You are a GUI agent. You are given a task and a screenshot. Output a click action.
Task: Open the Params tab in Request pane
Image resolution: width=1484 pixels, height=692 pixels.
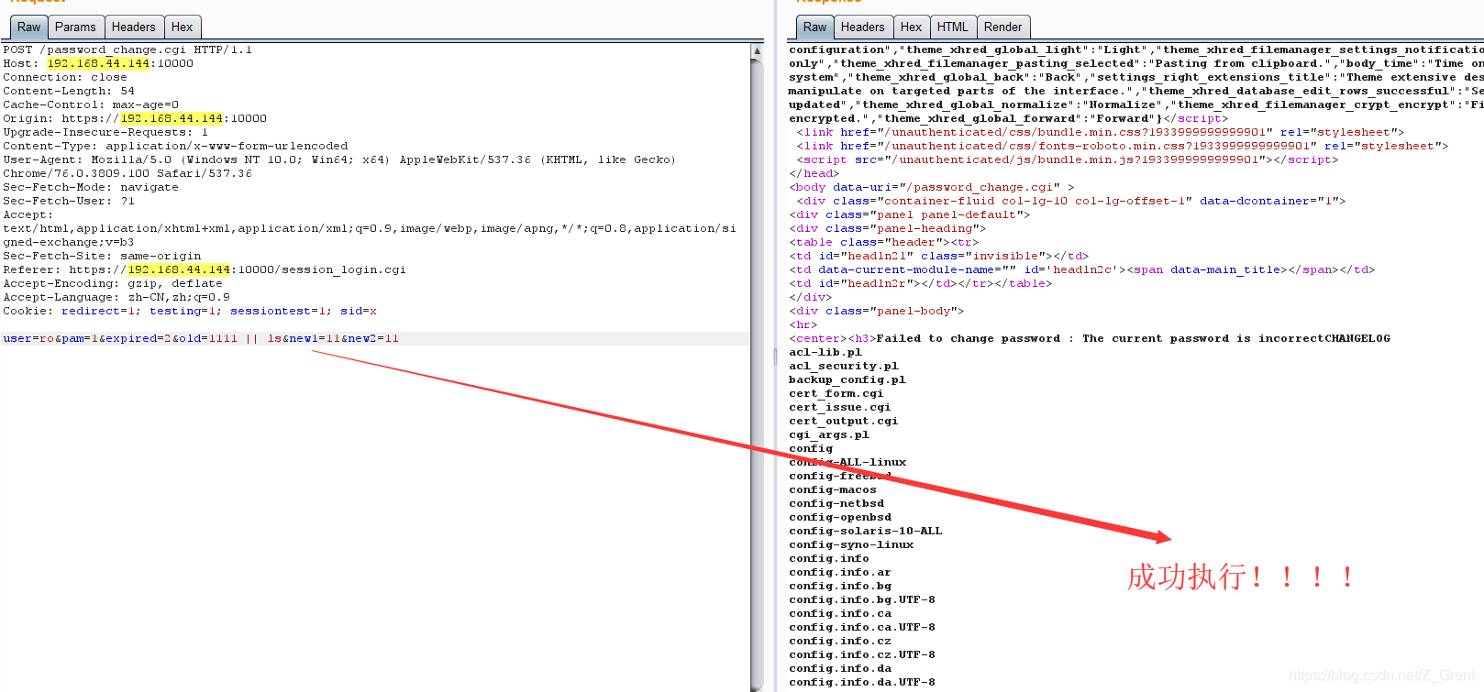pyautogui.click(x=75, y=27)
